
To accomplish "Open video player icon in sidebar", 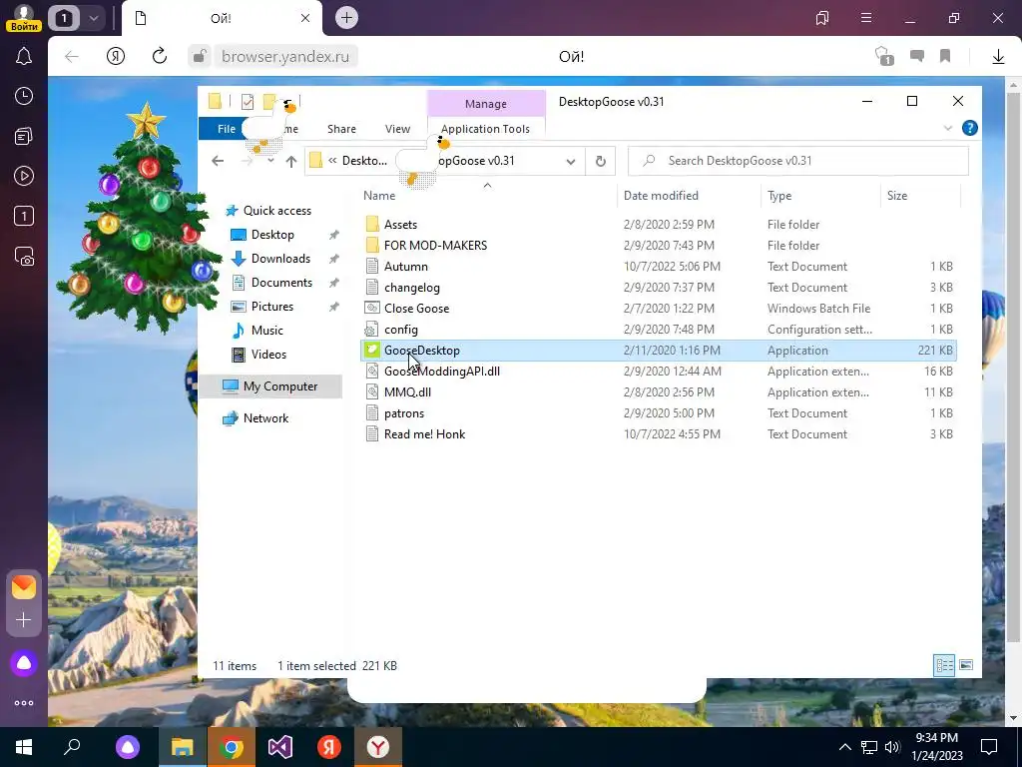I will [24, 176].
